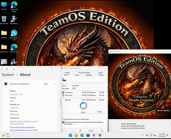
Task: Click the Settings window vertical scrollbar
Action: pos(60,102)
